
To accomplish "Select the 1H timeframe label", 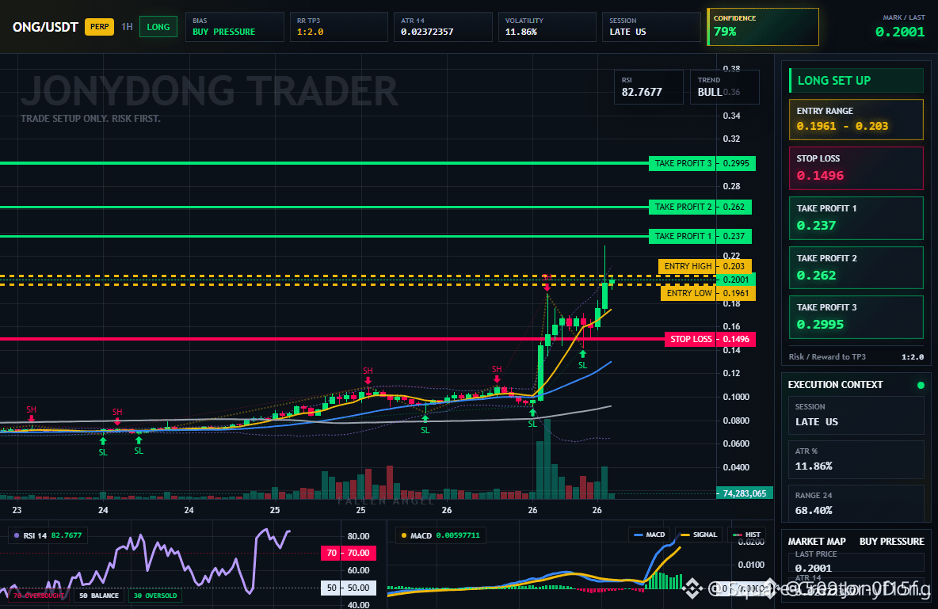I will [x=127, y=27].
